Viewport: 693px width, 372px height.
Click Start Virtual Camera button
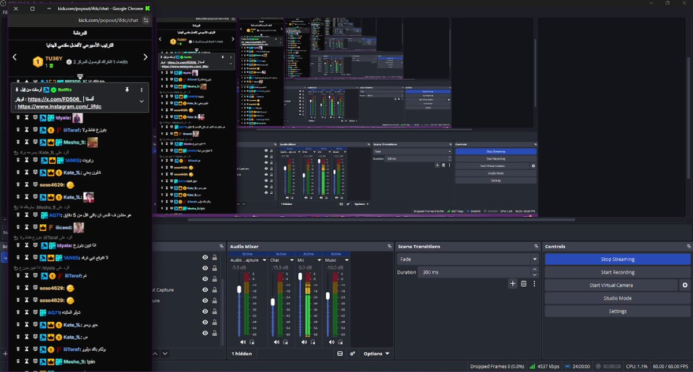[611, 285]
